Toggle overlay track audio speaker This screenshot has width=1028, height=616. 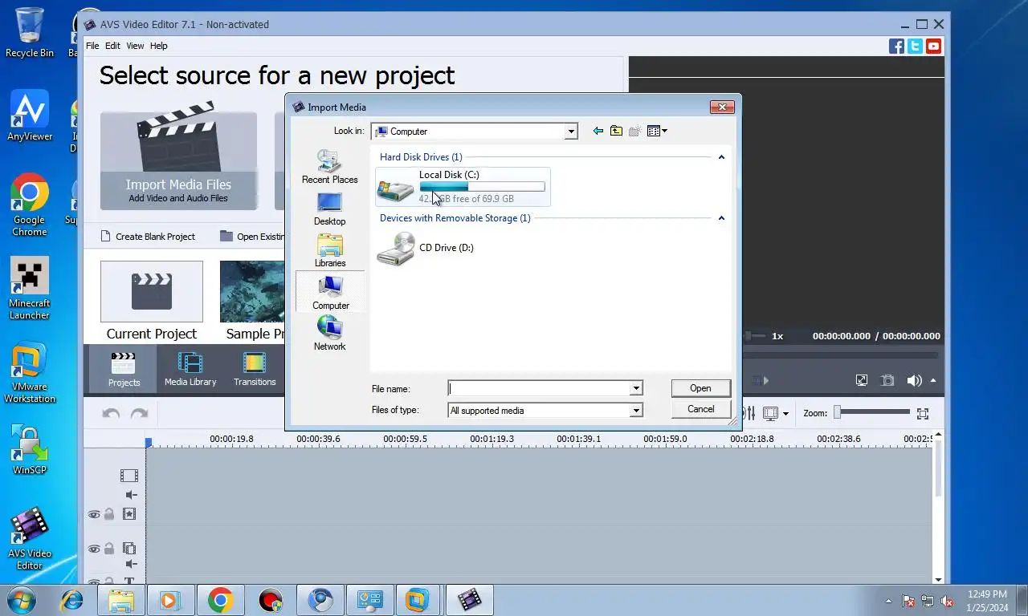click(131, 564)
